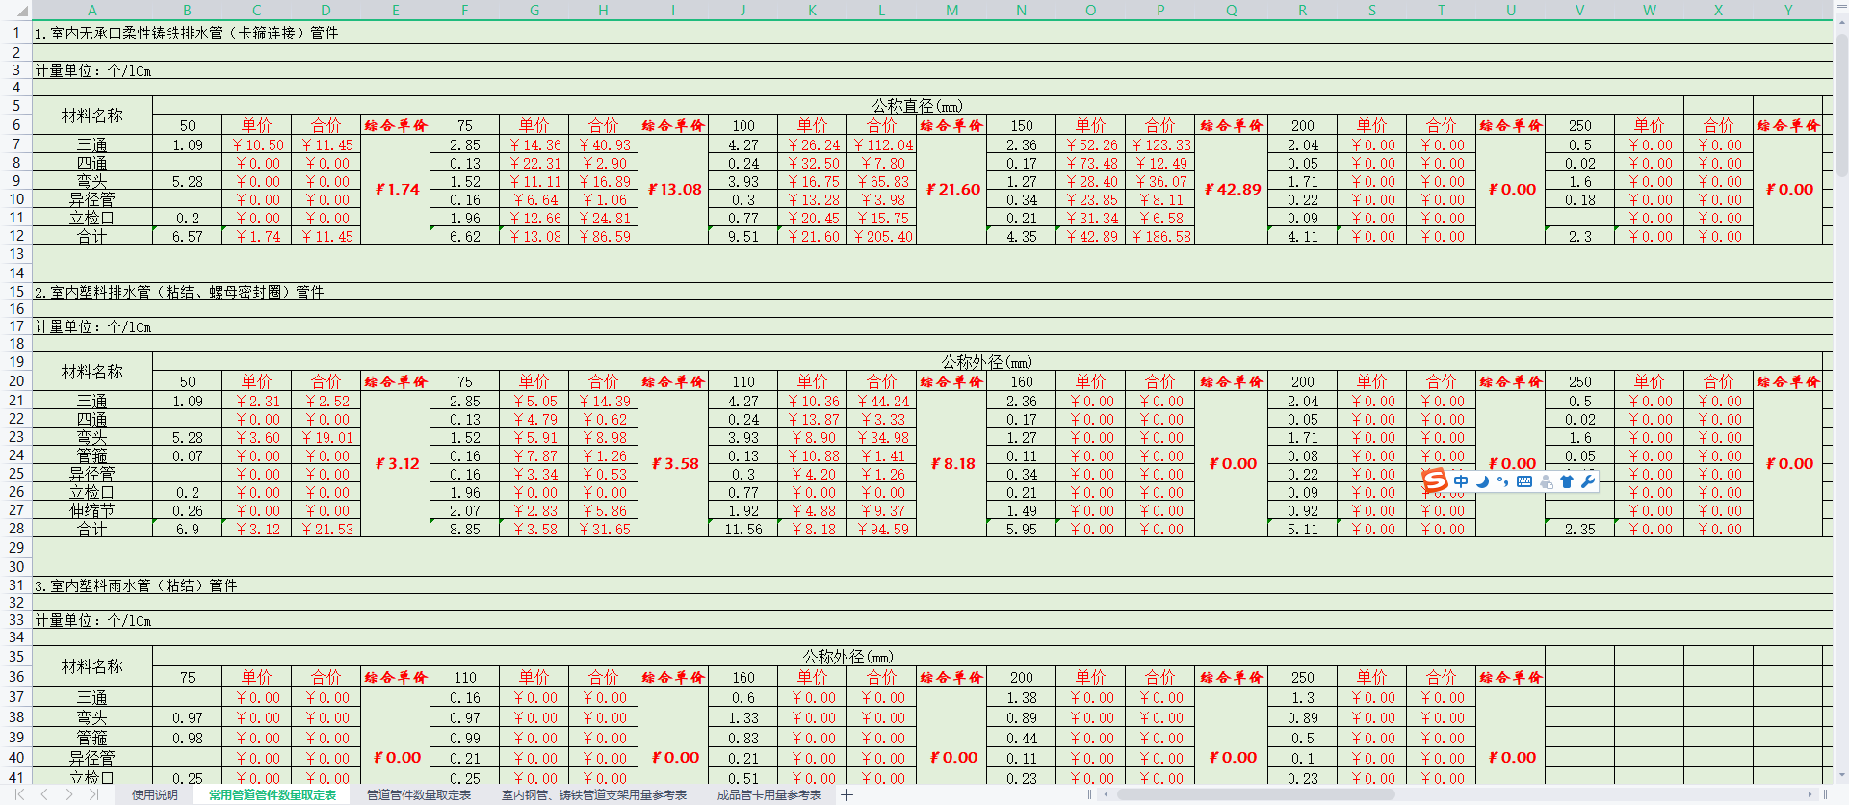Click the 管箍 cell in row 24

(x=92, y=455)
